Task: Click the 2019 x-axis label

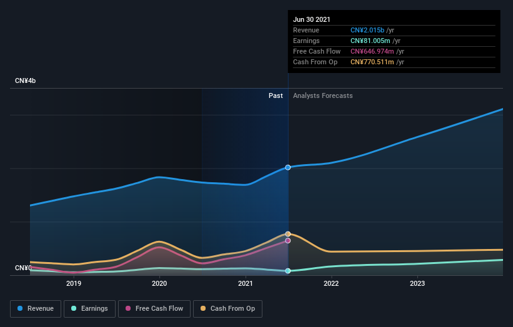Action: [x=74, y=283]
